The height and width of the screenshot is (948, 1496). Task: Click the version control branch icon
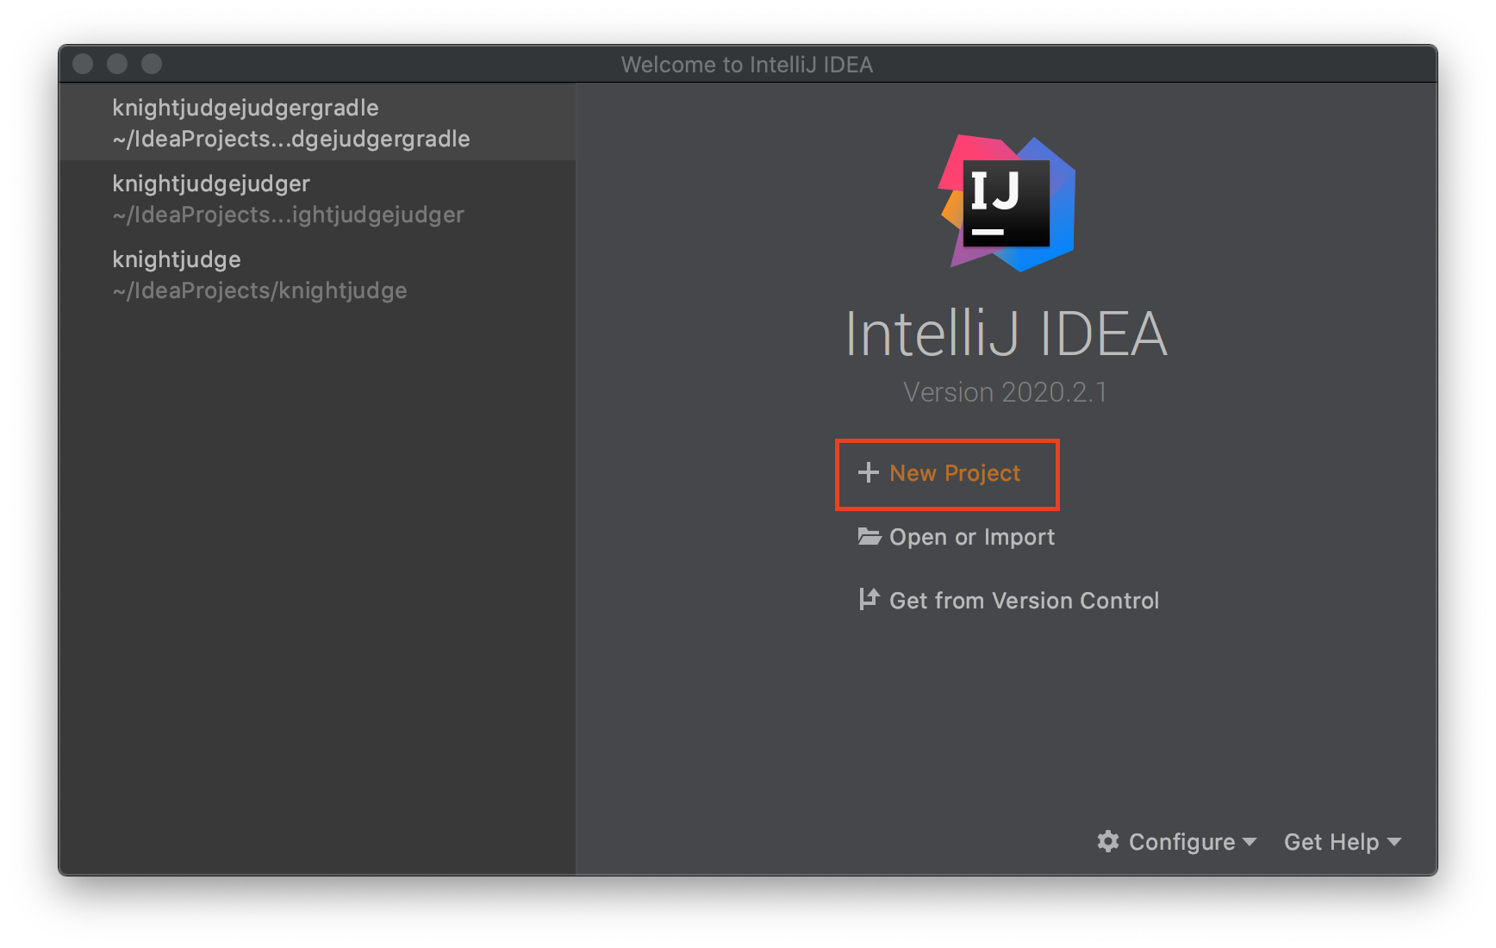869,599
